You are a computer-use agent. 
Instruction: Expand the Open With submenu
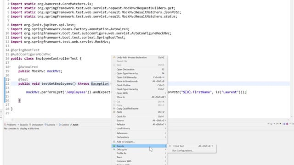point(140,93)
